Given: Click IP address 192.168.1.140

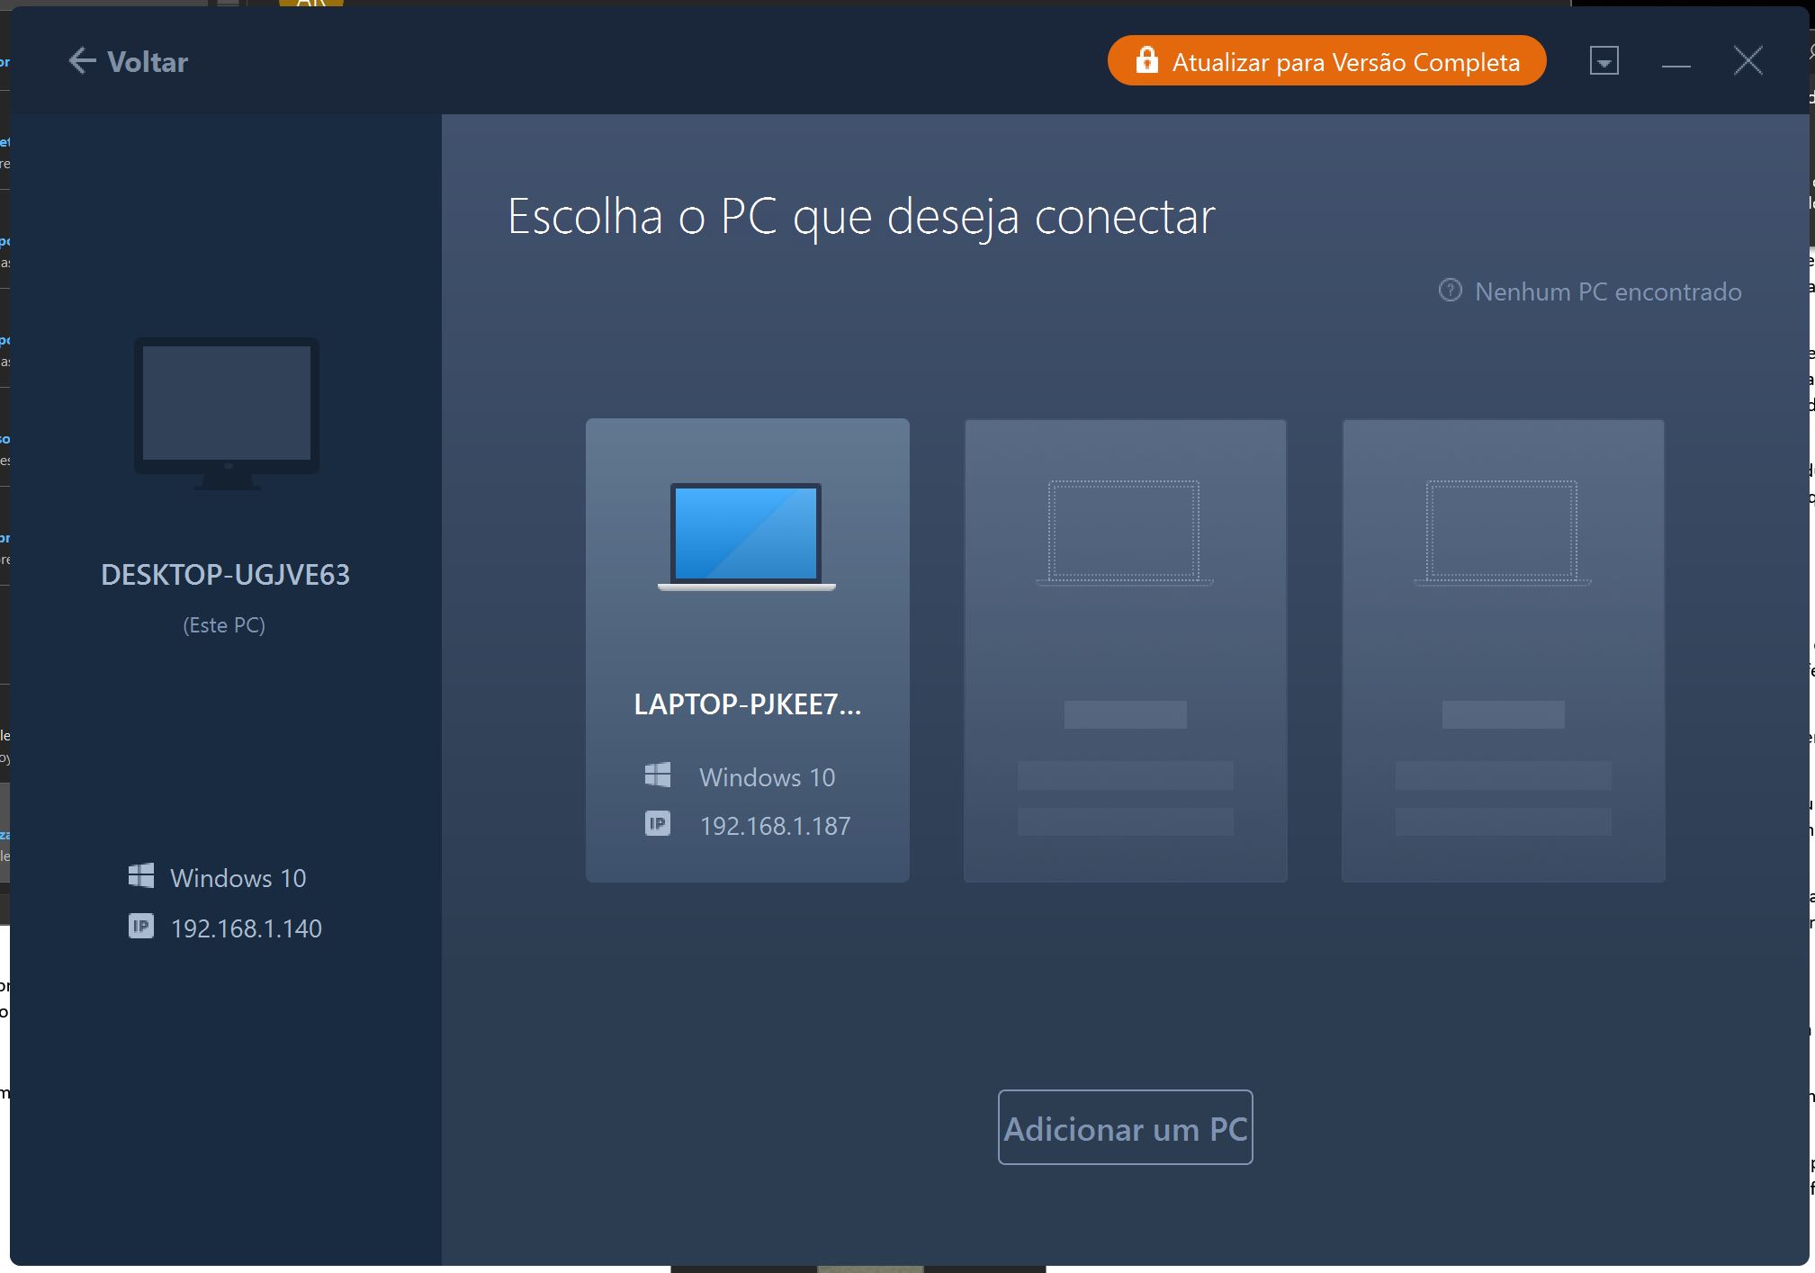Looking at the screenshot, I should (246, 928).
